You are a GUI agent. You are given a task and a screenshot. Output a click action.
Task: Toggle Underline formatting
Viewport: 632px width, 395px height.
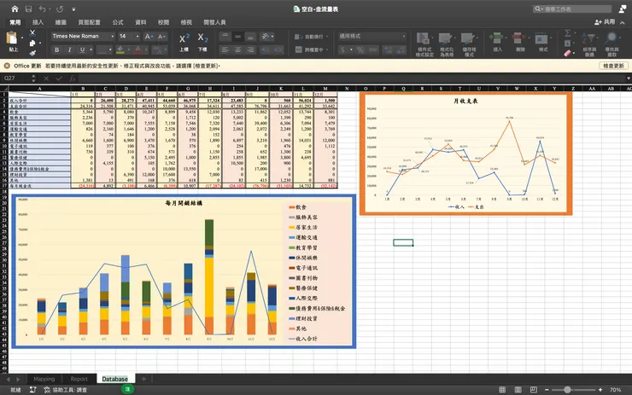pyautogui.click(x=82, y=50)
